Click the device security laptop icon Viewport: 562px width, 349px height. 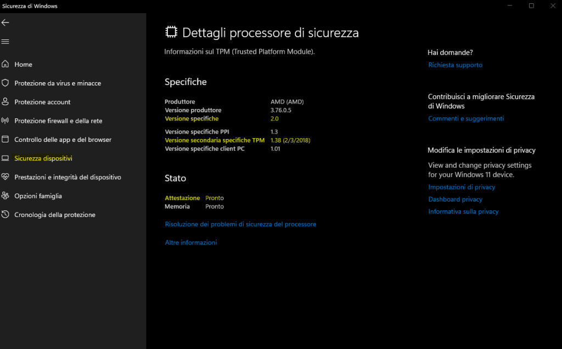click(x=5, y=158)
